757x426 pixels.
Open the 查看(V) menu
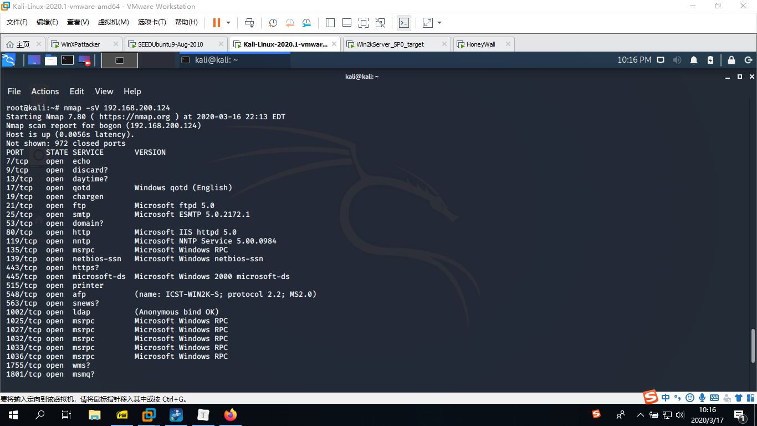(78, 22)
